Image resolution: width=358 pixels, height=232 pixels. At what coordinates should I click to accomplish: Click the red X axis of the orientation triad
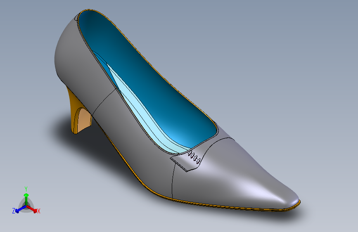(x=32, y=209)
